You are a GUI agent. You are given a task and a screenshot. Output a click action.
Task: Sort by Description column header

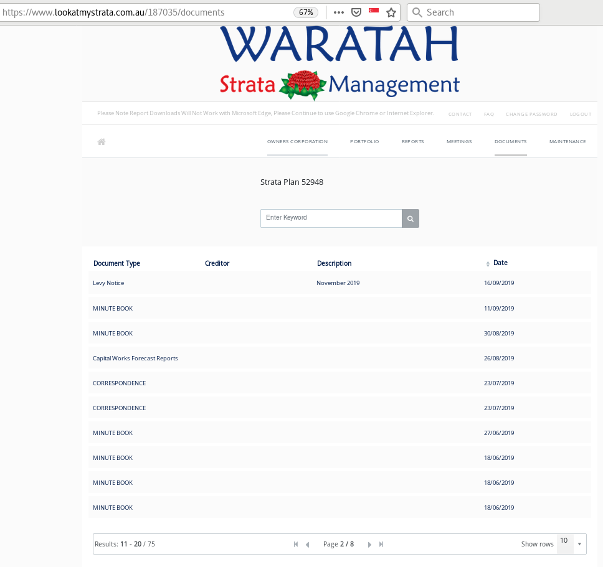pos(334,263)
